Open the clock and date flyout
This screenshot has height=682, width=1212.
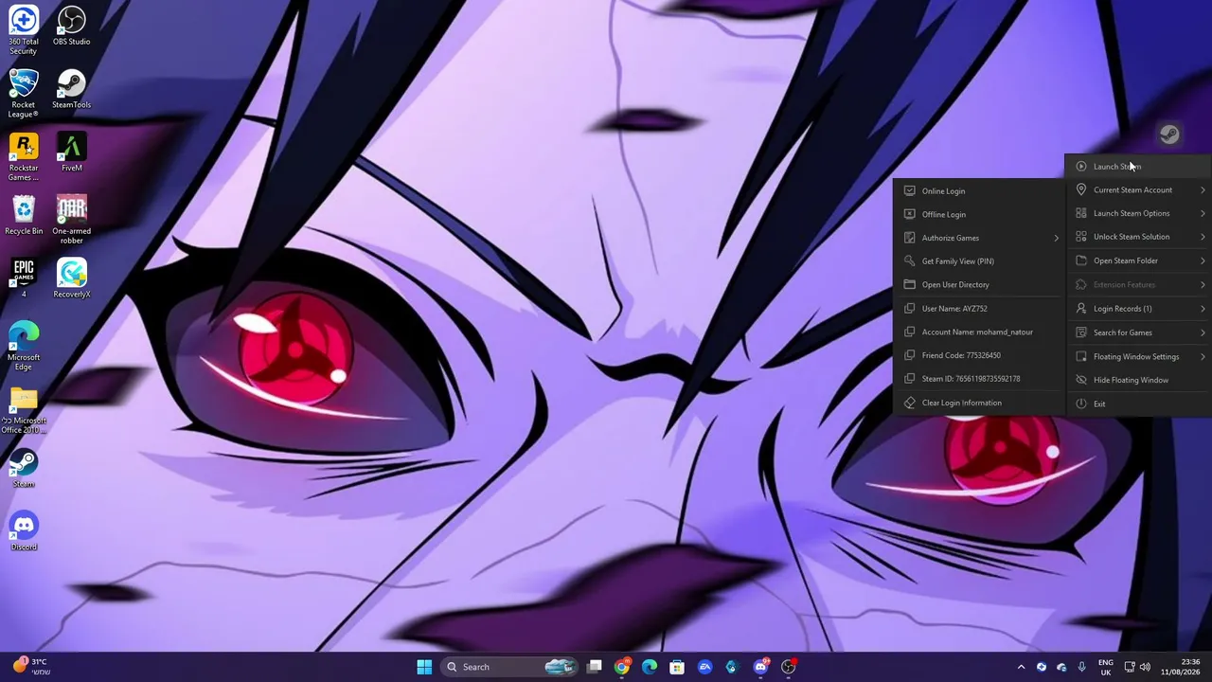coord(1181,667)
